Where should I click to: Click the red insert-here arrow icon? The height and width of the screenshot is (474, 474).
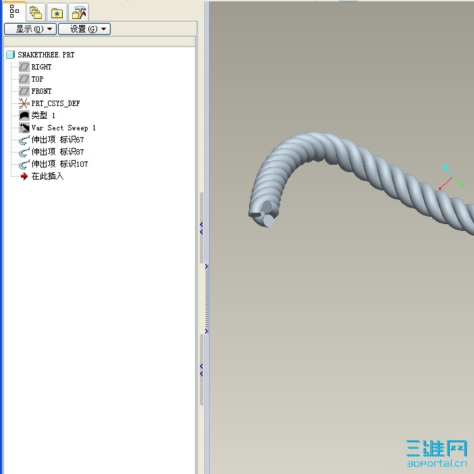coord(24,176)
